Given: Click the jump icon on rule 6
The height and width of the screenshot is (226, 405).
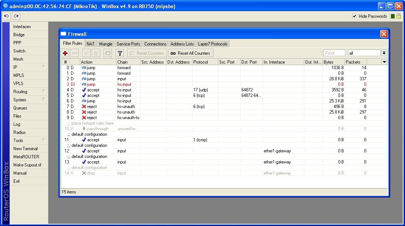Looking at the screenshot, I should 84,101.
